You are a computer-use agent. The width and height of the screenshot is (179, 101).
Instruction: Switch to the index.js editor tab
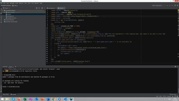point(61,8)
